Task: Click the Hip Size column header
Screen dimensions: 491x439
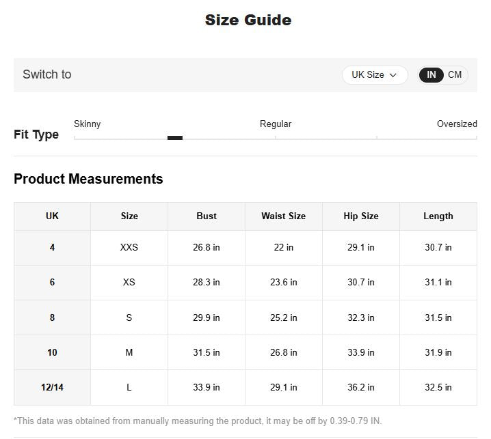Action: pos(360,216)
